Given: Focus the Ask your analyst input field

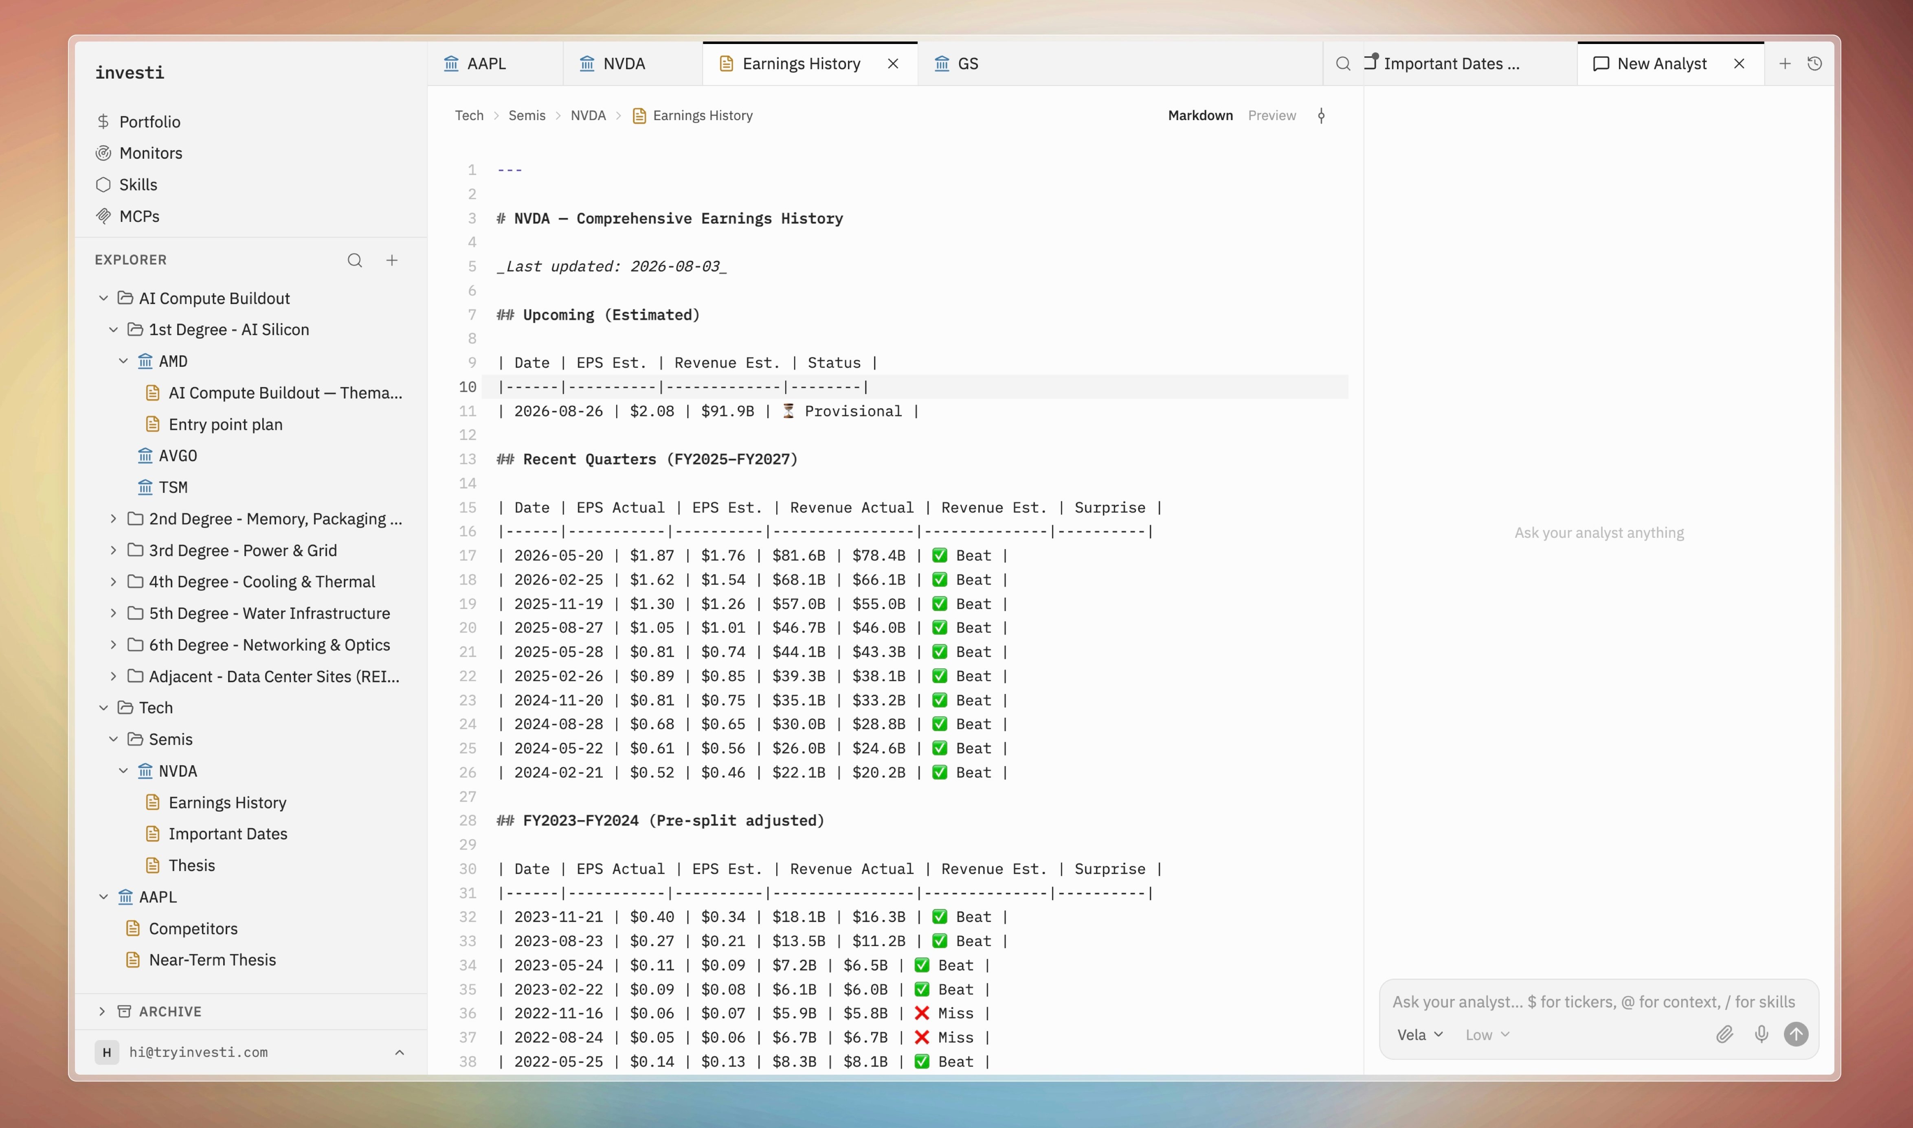Looking at the screenshot, I should (1593, 1002).
